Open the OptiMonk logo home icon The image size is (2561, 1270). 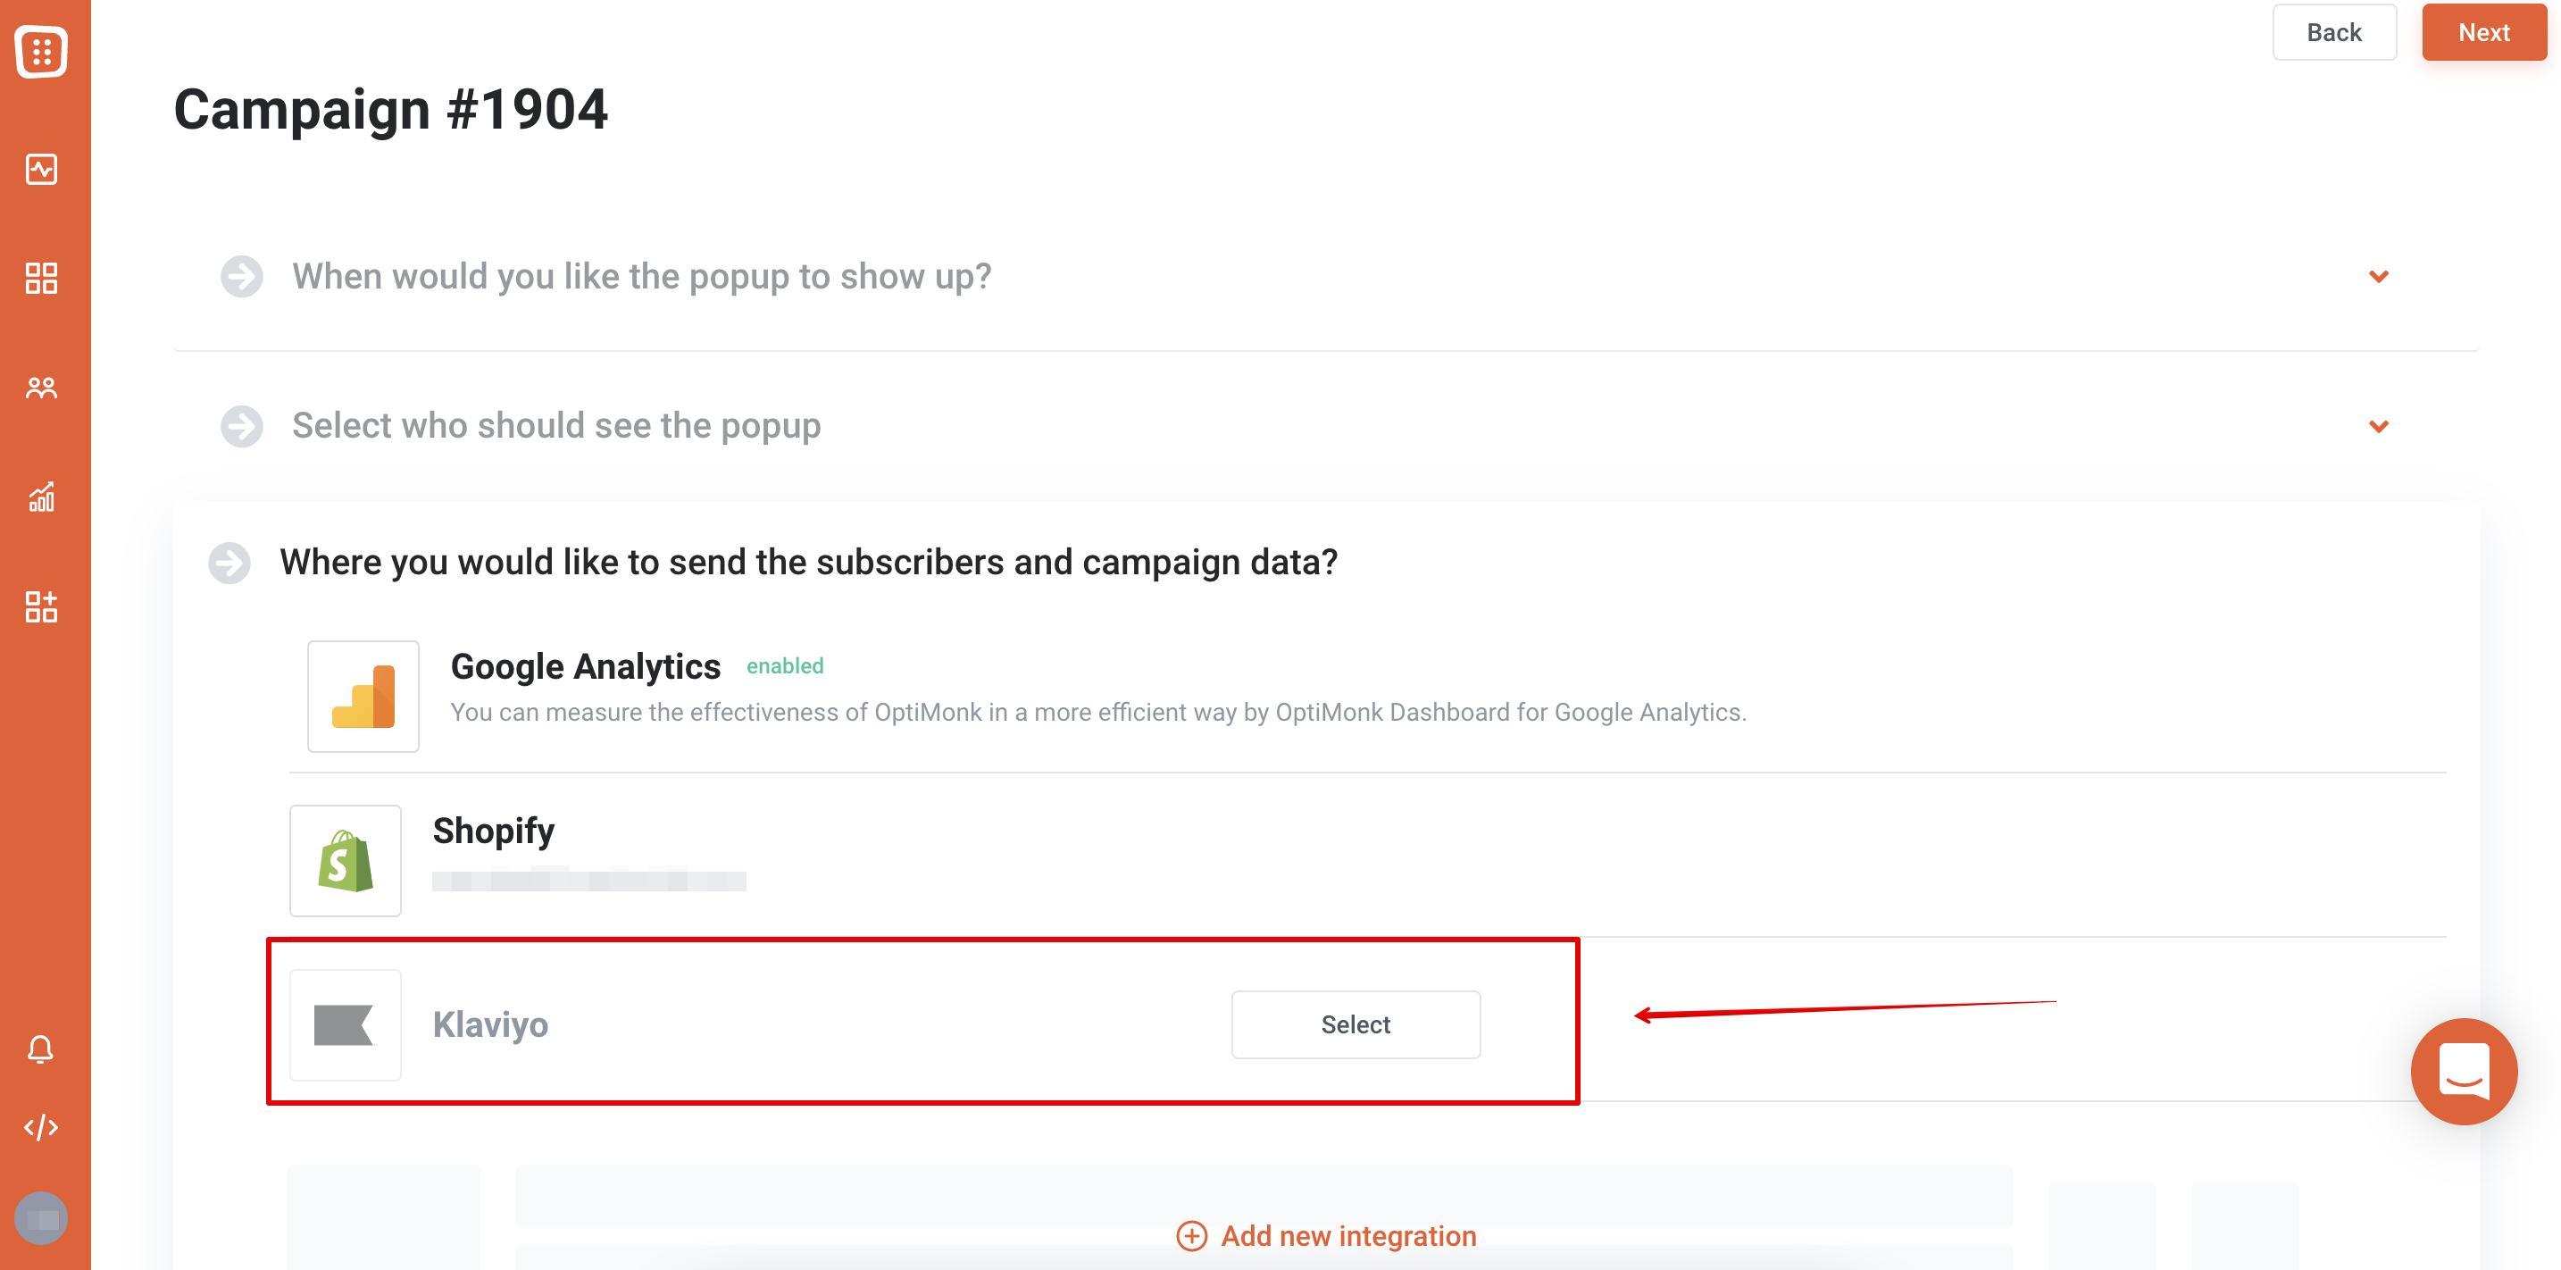(41, 52)
